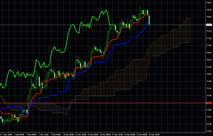The image size is (213, 136).
Task: Click the 75.55 price axis label
Action: 209,88
